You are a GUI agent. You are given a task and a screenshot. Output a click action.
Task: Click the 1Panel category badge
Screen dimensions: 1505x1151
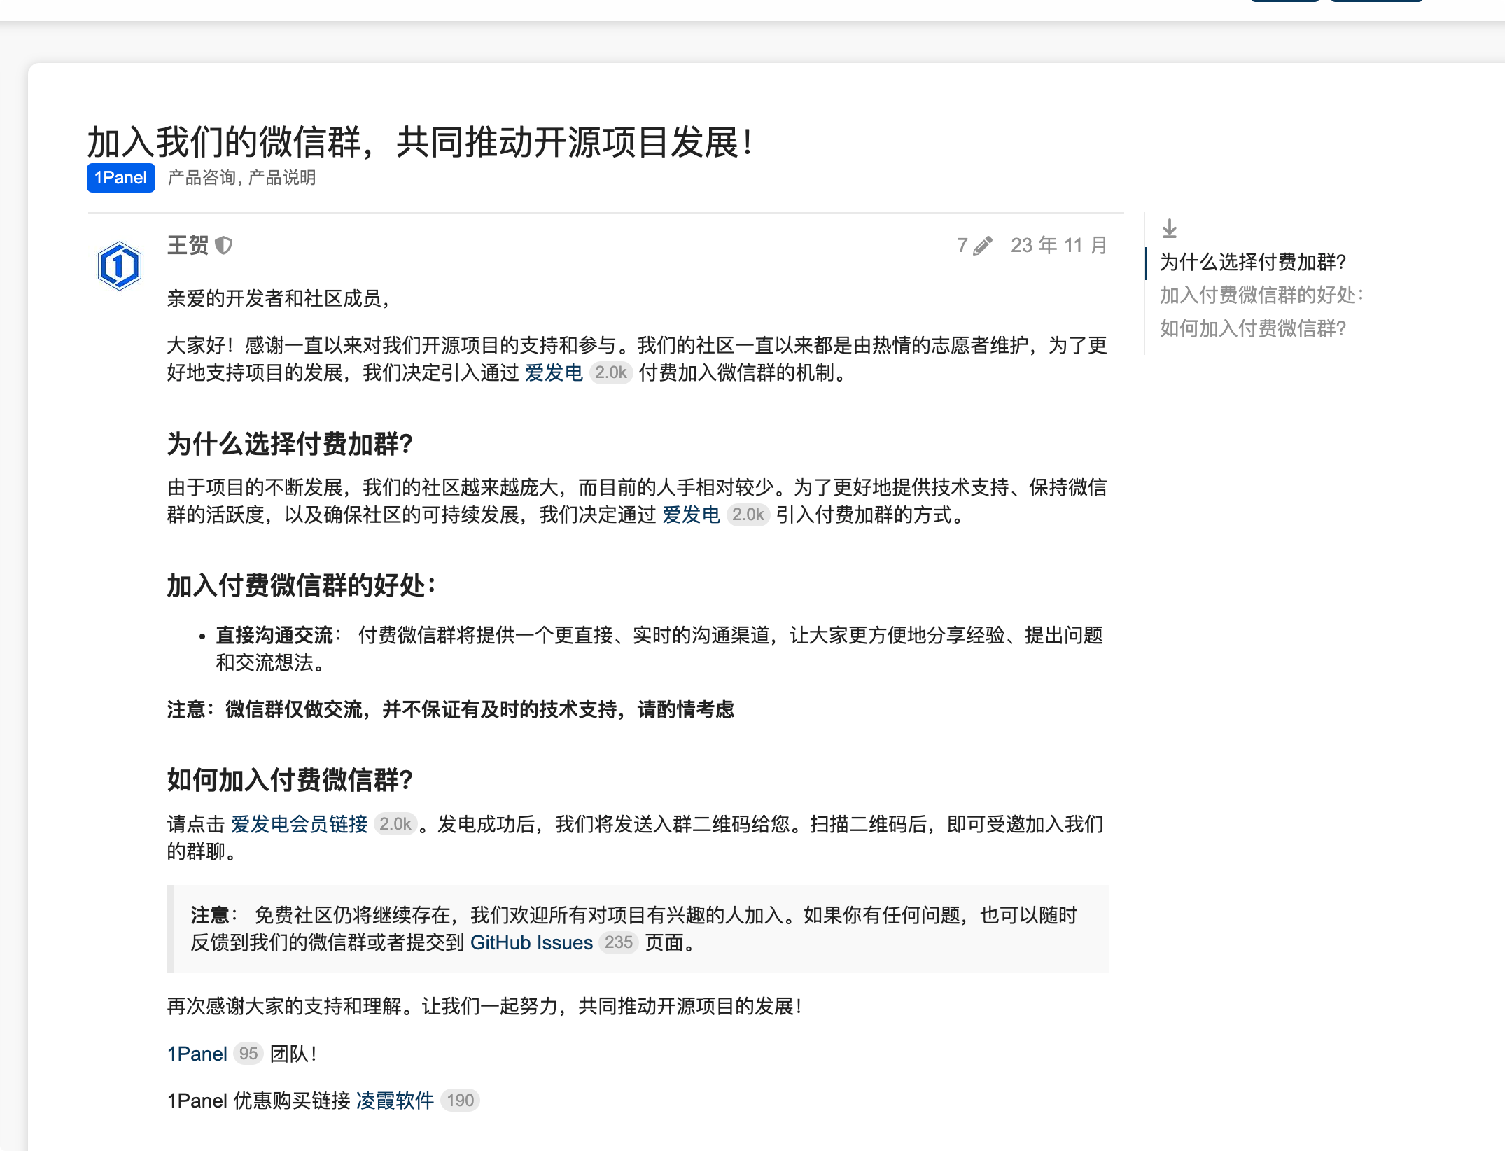pyautogui.click(x=120, y=178)
